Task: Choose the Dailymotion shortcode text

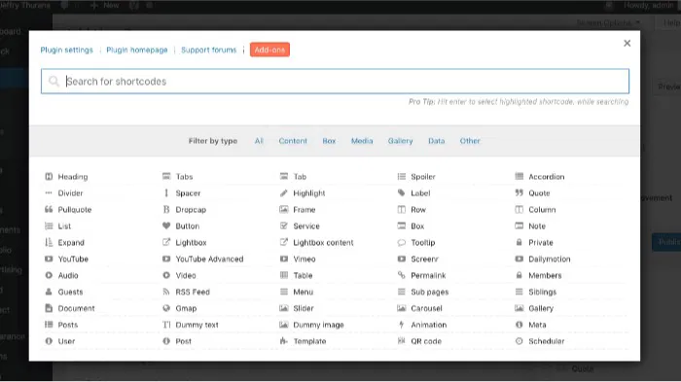Action: coord(550,259)
